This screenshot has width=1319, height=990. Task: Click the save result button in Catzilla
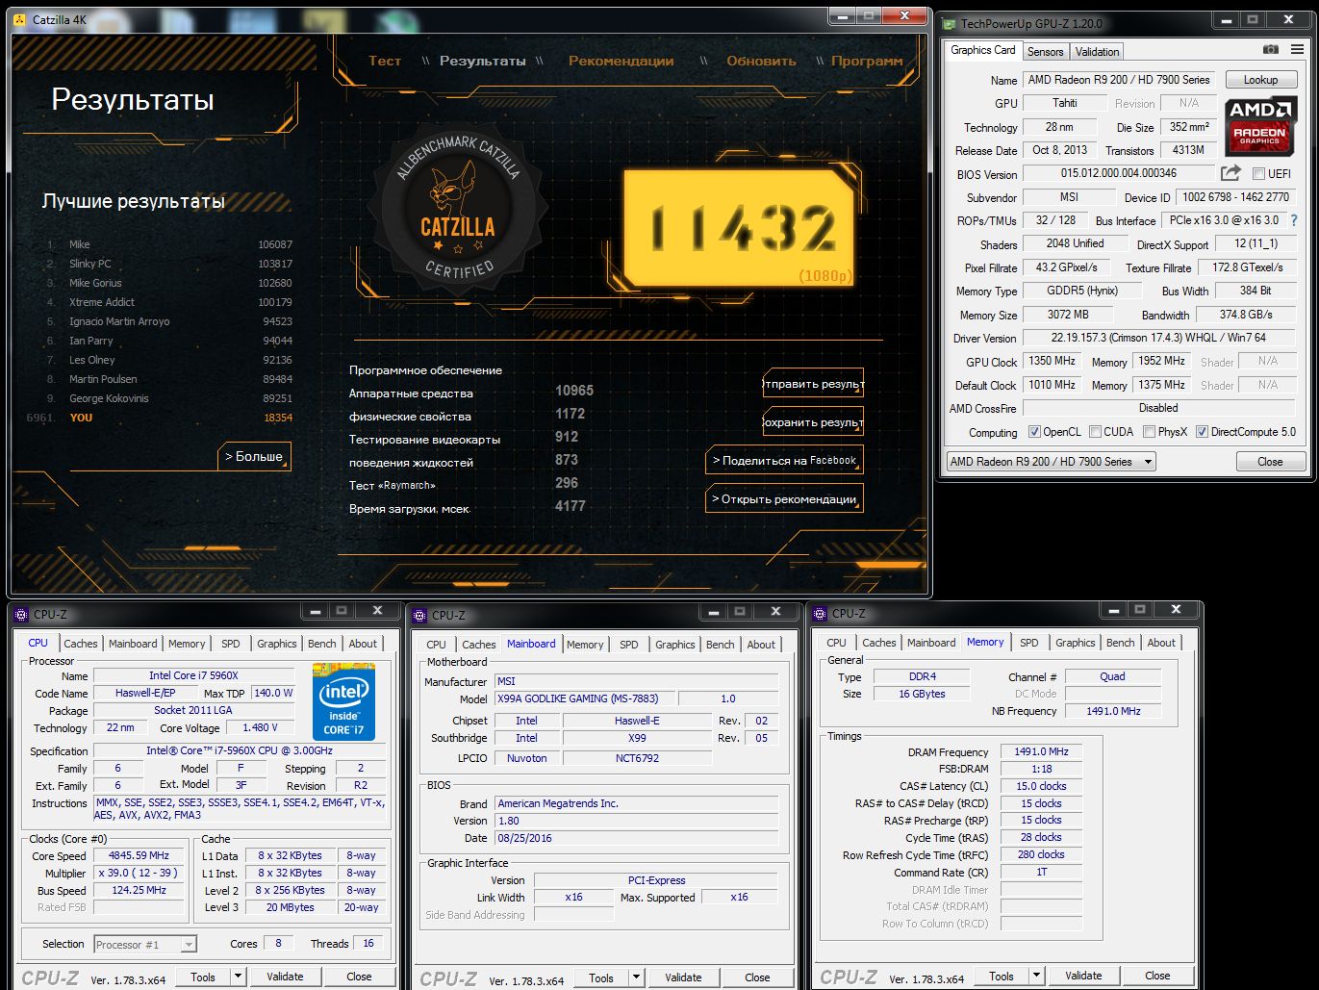click(813, 422)
